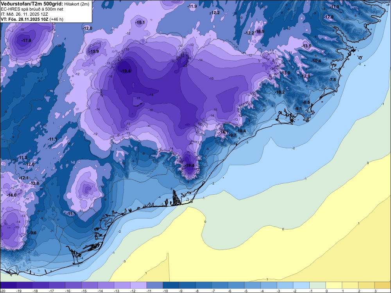Click the -14.1 temperature label
This screenshot has height=293, width=391.
tap(223, 132)
